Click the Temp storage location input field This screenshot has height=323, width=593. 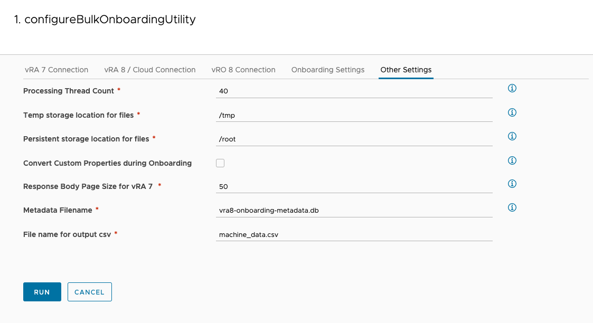tap(354, 115)
